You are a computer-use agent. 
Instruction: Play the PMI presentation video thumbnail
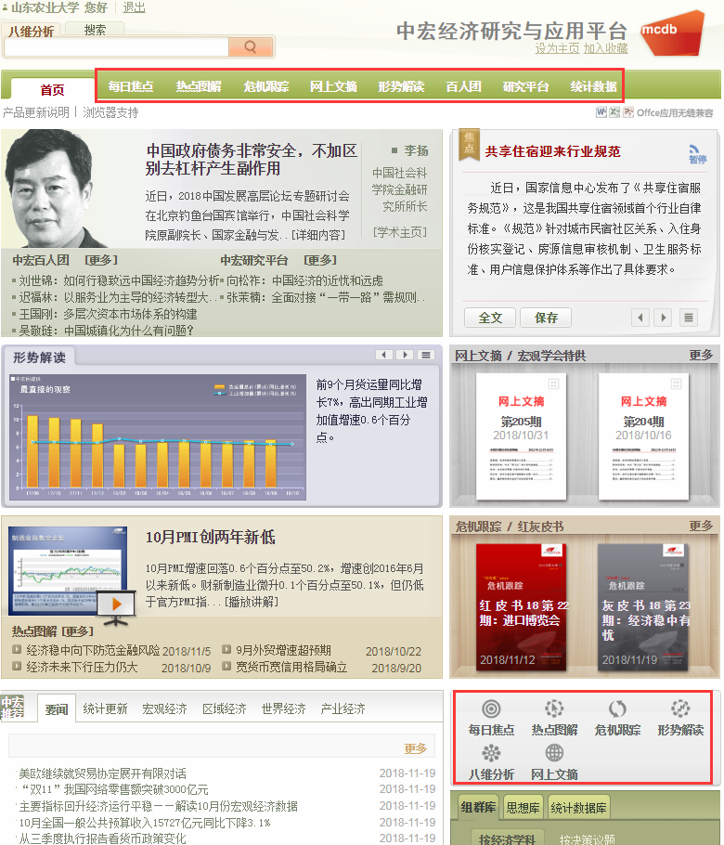pos(118,604)
